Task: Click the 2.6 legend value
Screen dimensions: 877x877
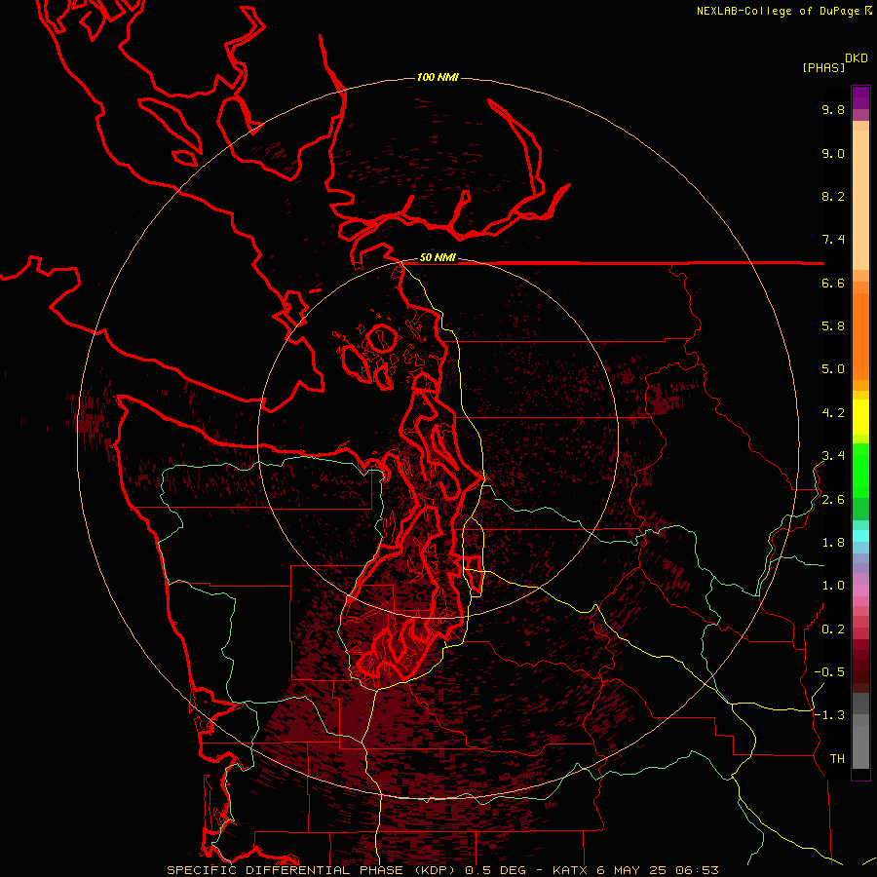Action: (x=833, y=500)
